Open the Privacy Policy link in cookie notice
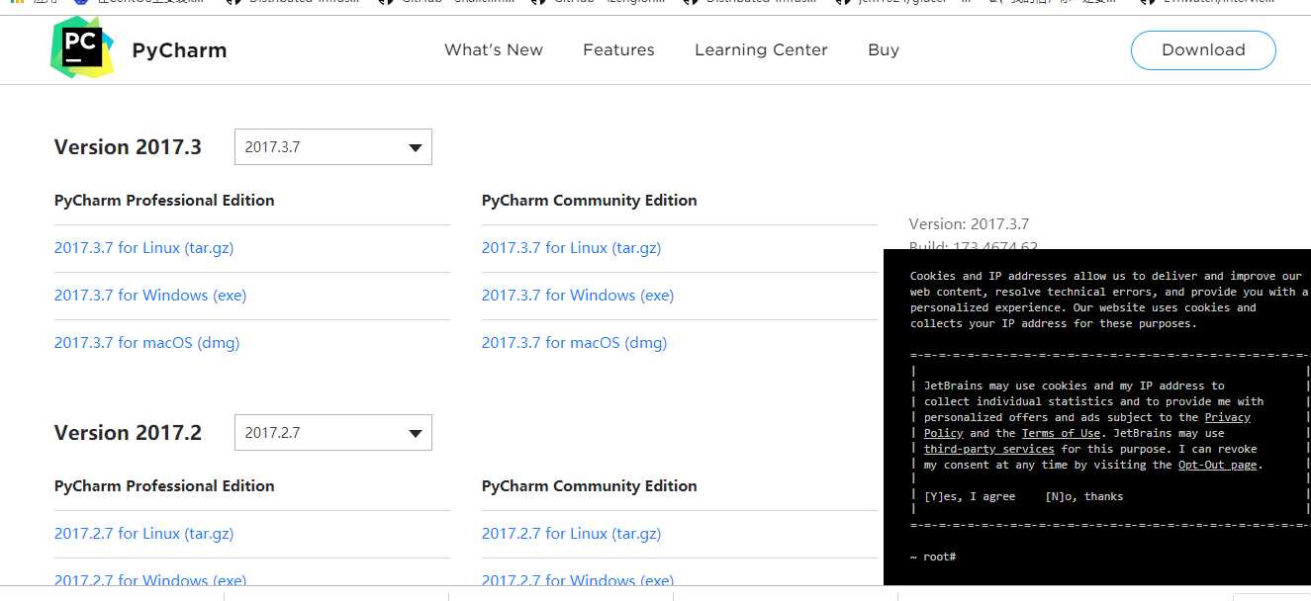 [1227, 417]
